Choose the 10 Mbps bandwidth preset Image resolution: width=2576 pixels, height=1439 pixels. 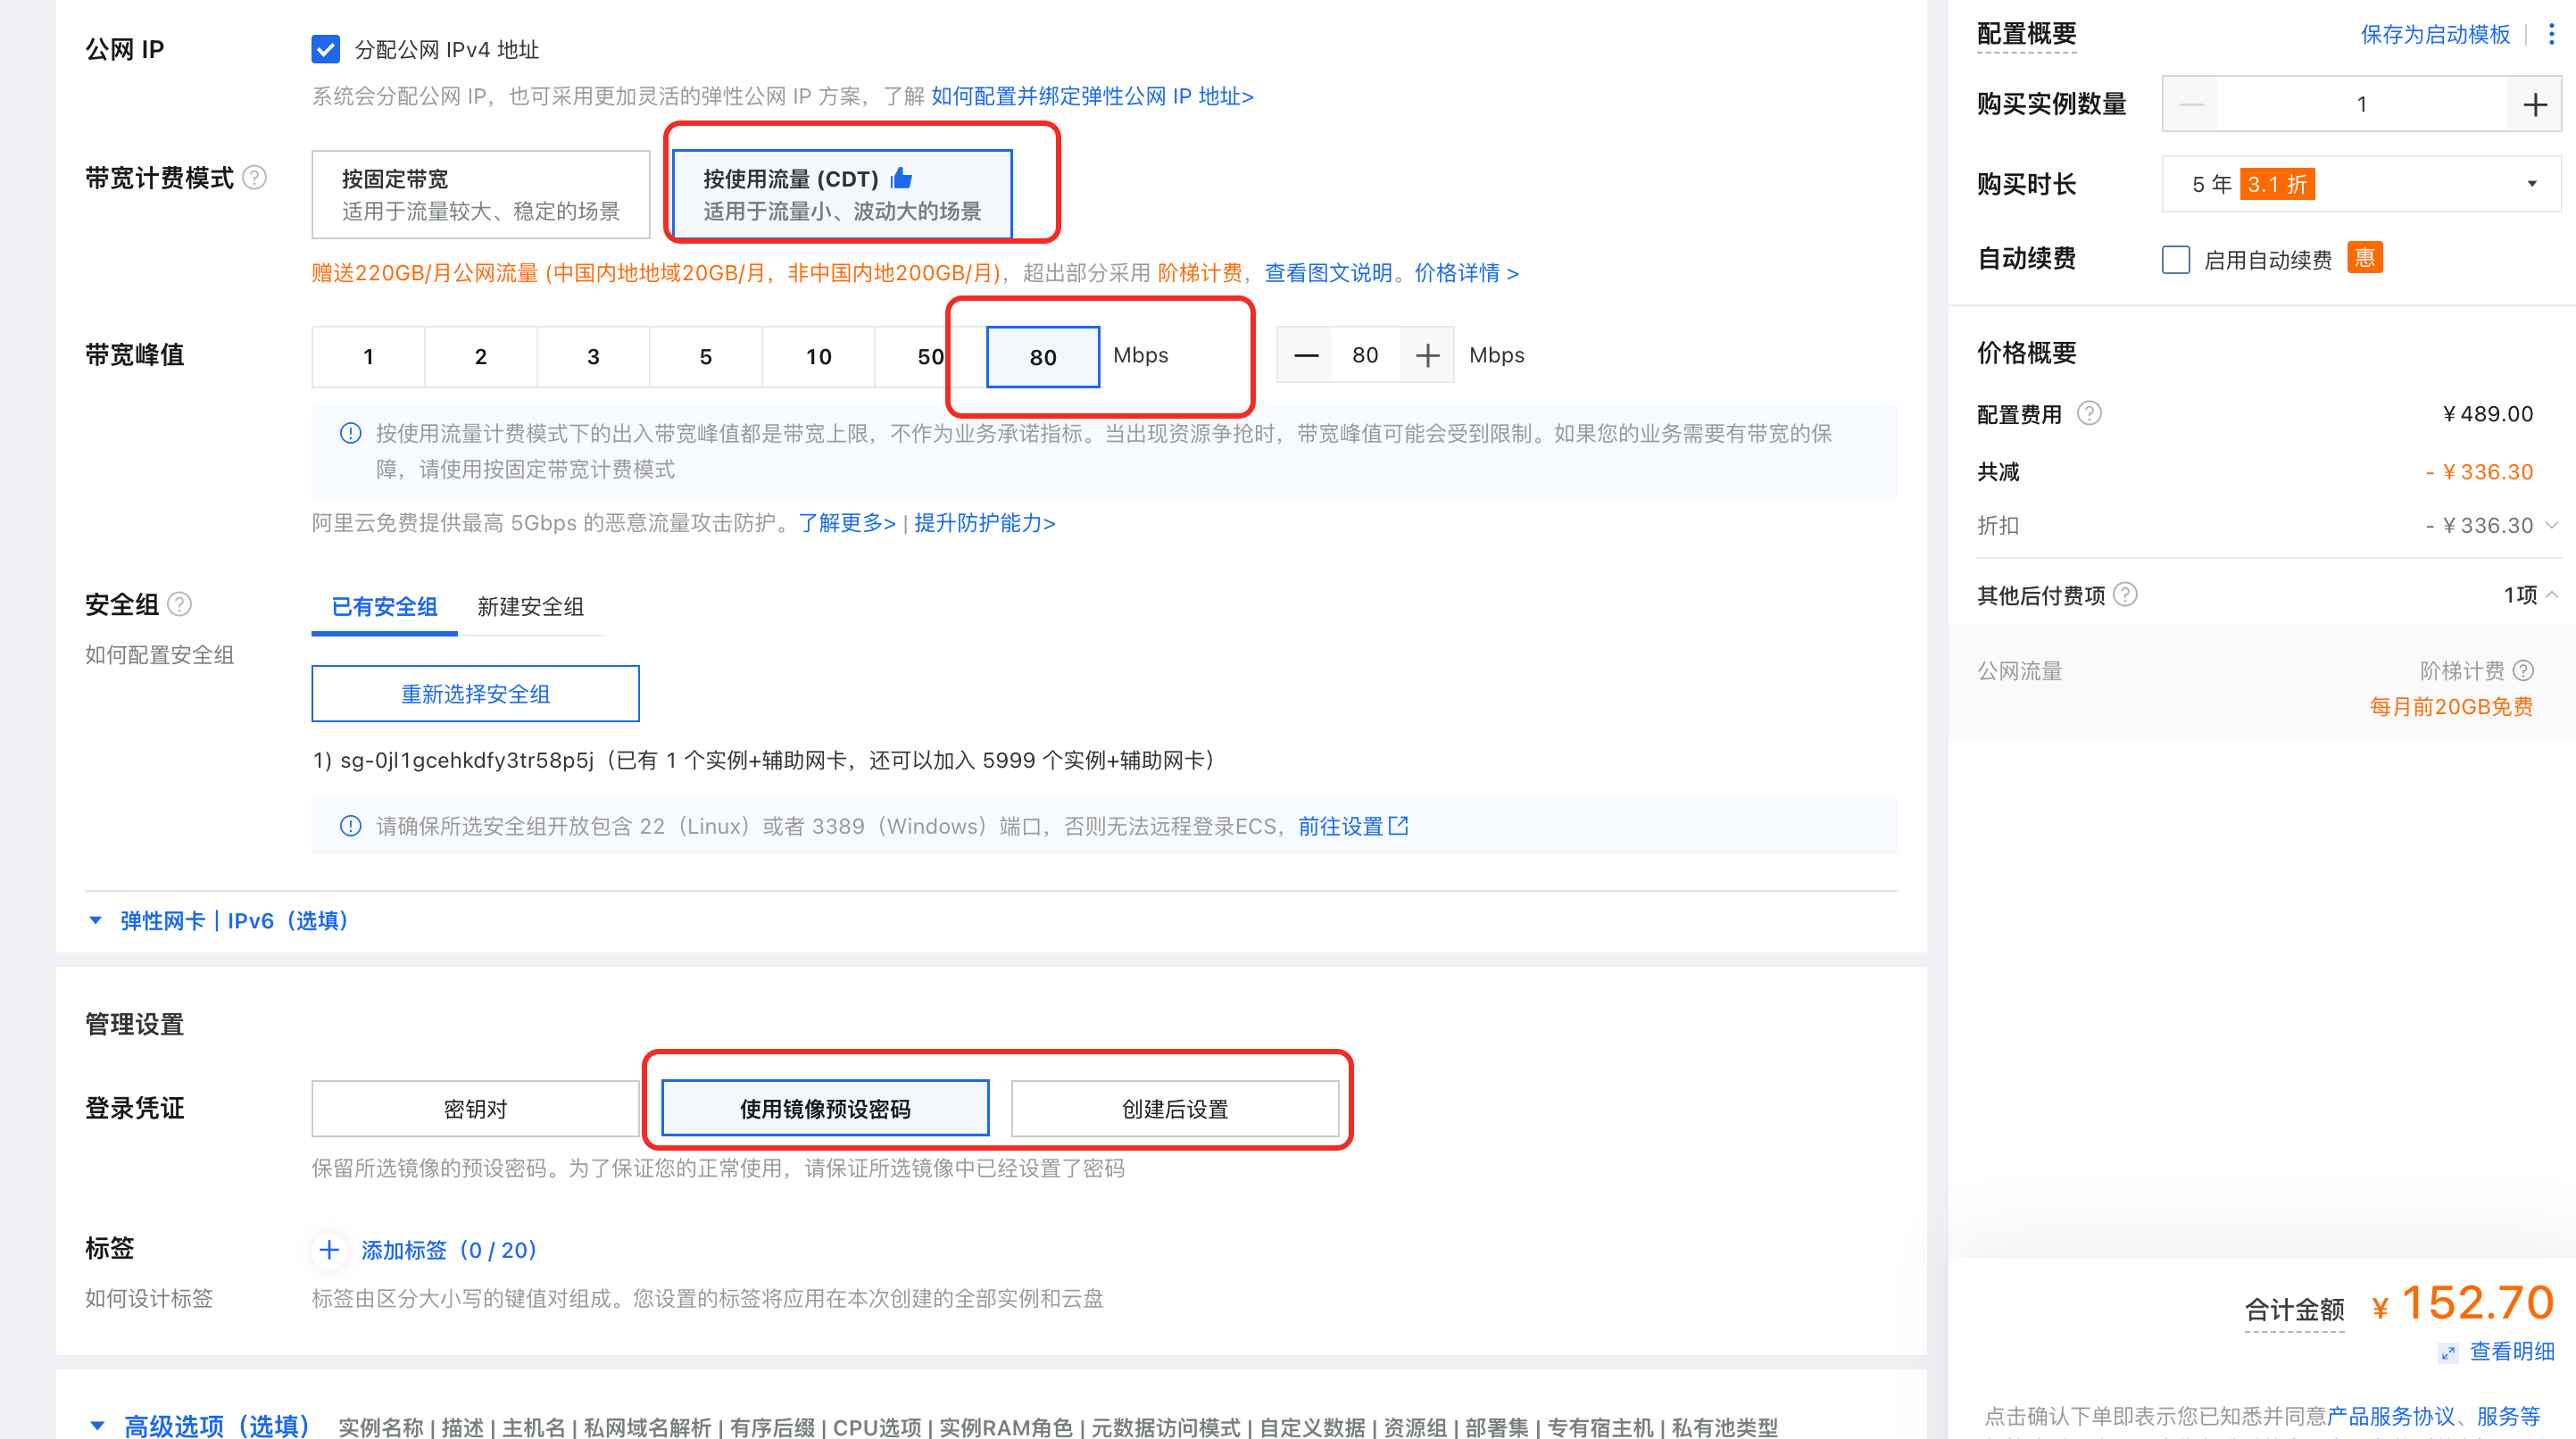click(818, 356)
